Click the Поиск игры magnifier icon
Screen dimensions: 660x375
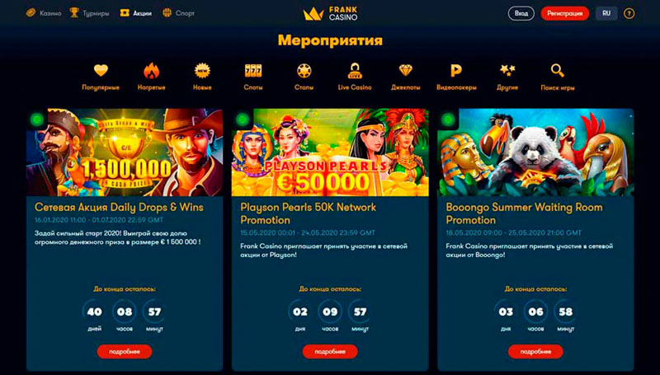tap(558, 71)
